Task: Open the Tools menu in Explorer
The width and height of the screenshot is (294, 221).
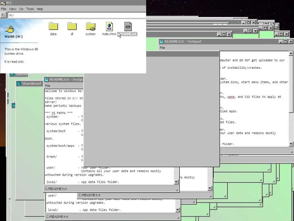Action: [30, 9]
